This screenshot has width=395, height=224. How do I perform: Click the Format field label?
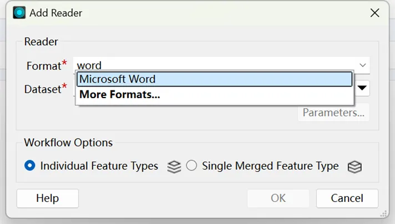(x=43, y=65)
